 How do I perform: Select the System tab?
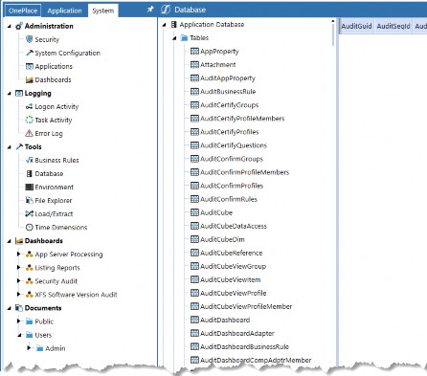tap(102, 11)
